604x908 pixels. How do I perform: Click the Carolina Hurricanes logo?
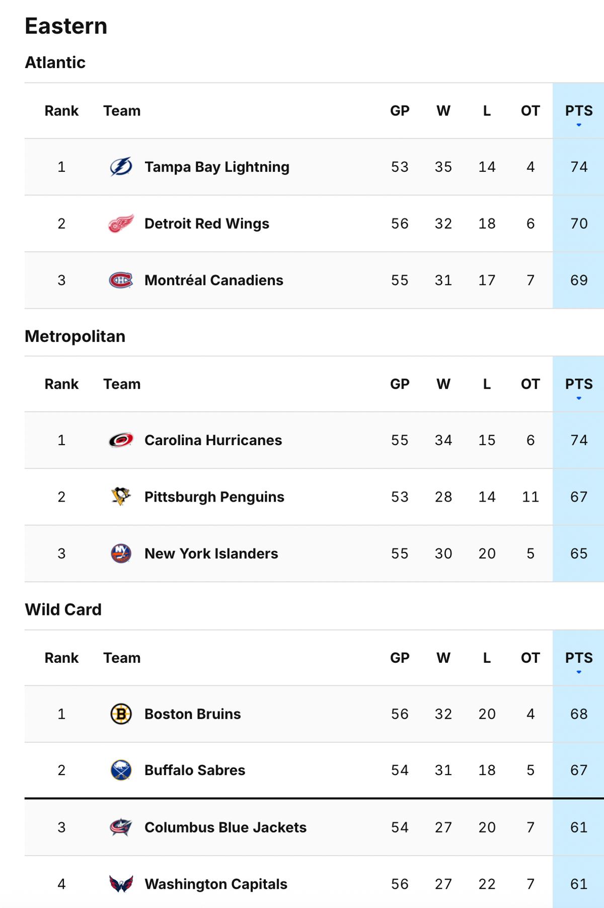121,440
